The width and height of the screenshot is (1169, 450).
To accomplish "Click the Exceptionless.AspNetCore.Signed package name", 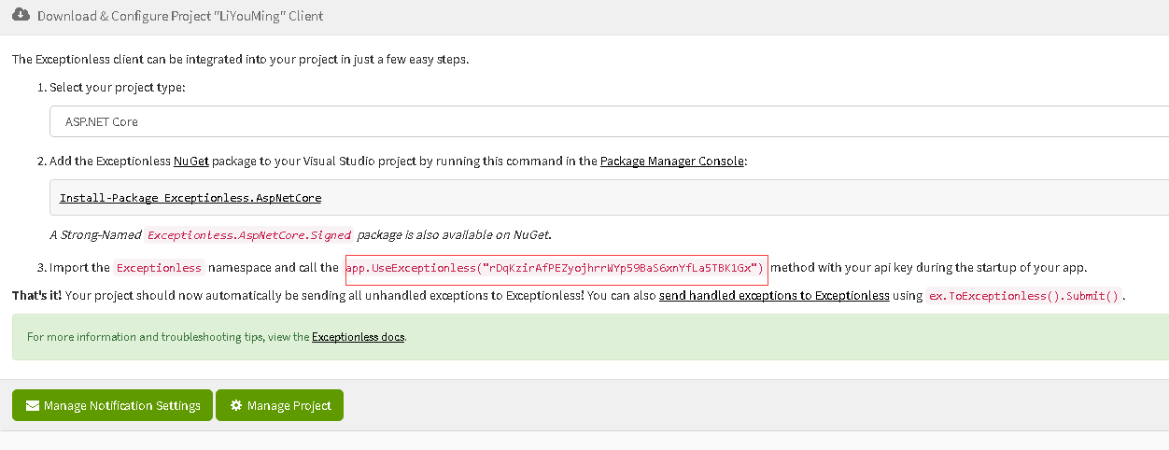I will pos(249,234).
